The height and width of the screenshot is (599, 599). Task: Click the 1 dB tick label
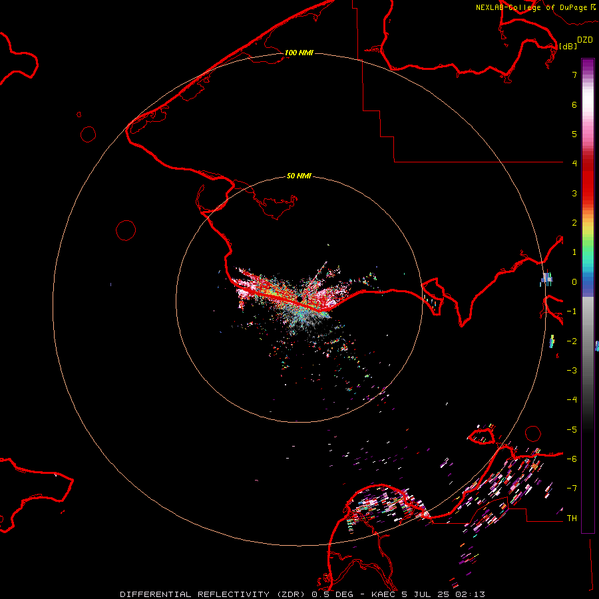[x=574, y=252]
